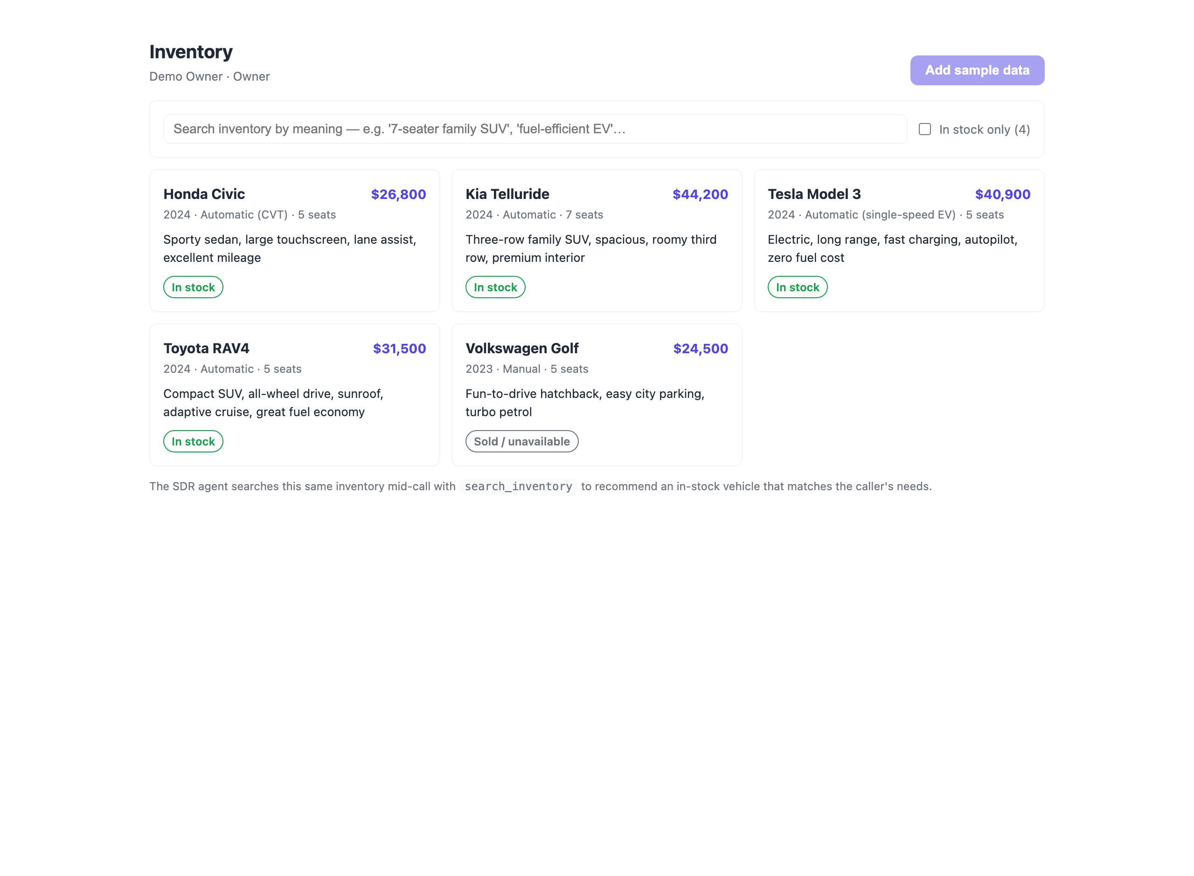Screen dimensions: 1194x876
Task: Click the Sold / unavailable badge
Action: click(x=521, y=441)
